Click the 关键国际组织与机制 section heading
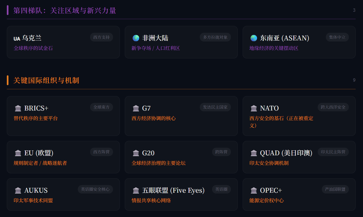The height and width of the screenshot is (217, 363). [x=46, y=81]
